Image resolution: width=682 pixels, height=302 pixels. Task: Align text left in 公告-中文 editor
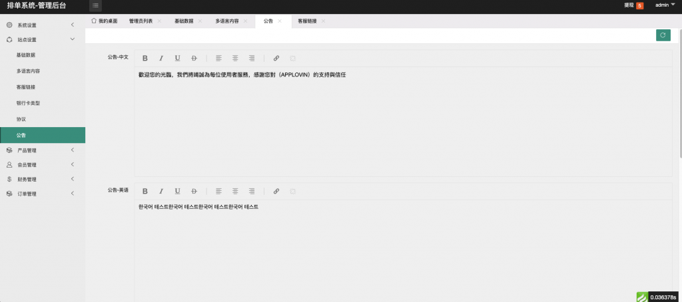coord(218,59)
